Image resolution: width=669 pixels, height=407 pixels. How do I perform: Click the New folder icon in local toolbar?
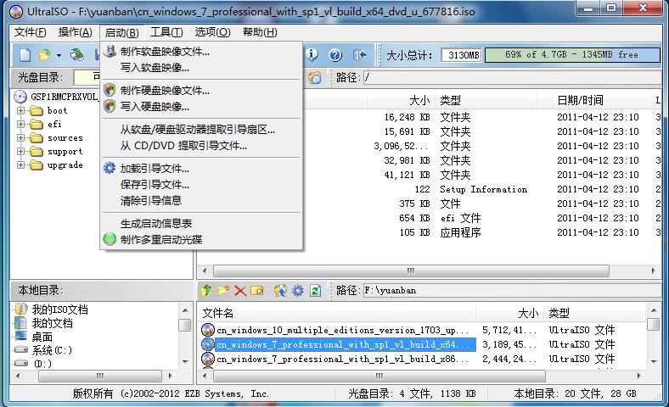223,291
